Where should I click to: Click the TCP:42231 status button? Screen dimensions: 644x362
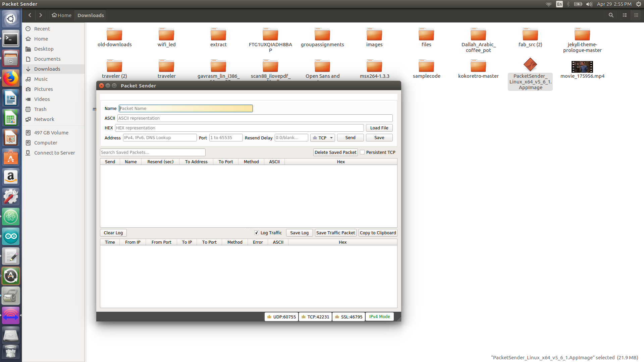tap(315, 317)
